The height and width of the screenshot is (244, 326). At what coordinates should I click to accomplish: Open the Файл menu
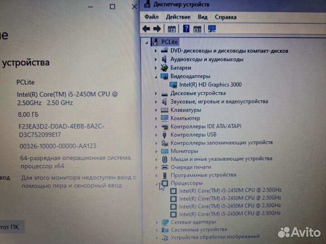click(151, 17)
